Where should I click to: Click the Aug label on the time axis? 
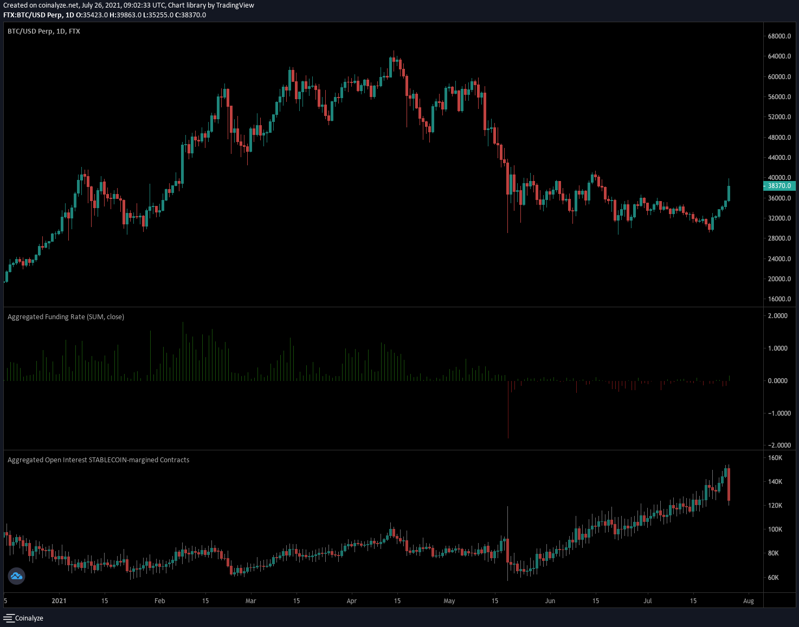748,601
